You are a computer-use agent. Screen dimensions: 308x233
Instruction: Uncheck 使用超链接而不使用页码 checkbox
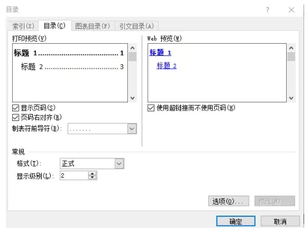pyautogui.click(x=151, y=108)
